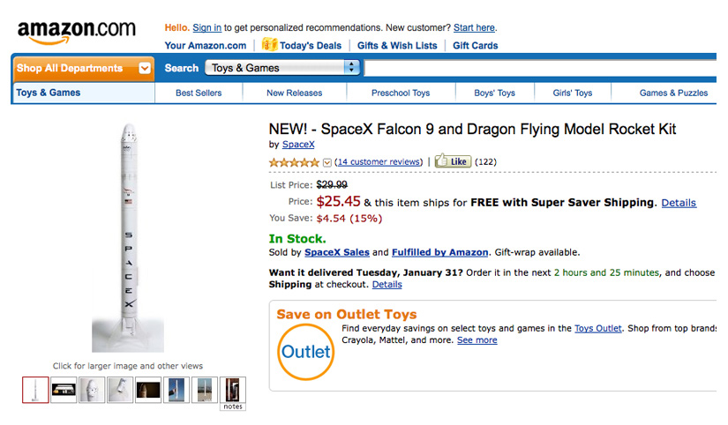The image size is (728, 425).
Task: Click the orange Outlet circle logo
Action: 305,352
